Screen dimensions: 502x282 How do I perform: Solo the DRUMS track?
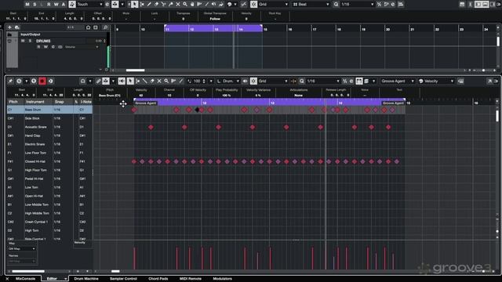[x=30, y=41]
